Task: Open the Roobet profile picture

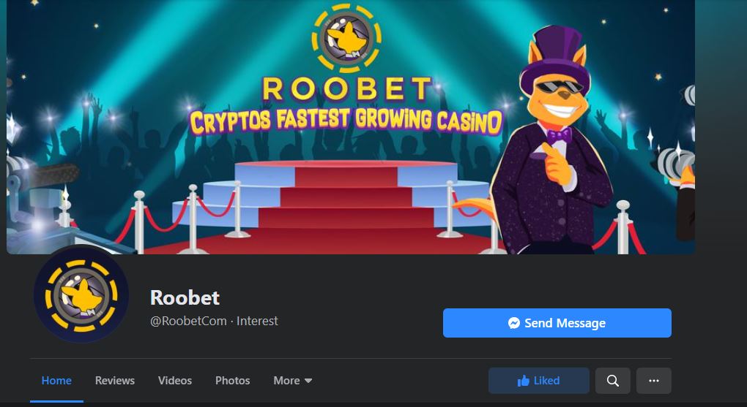Action: [81, 294]
